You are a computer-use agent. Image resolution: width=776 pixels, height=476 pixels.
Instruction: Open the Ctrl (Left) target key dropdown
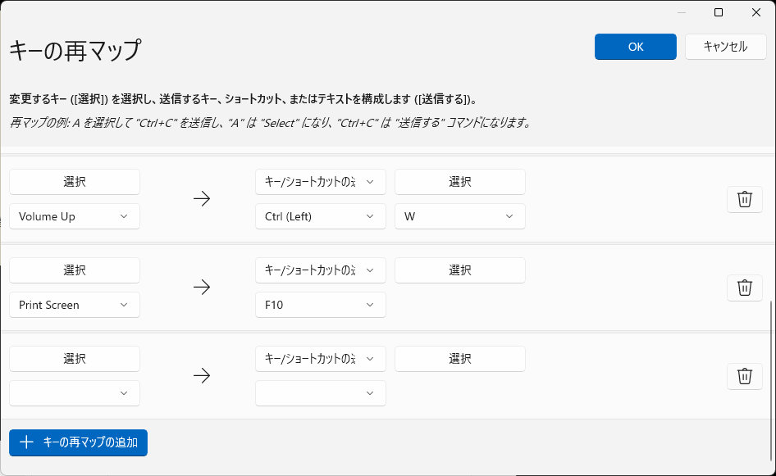[x=320, y=216]
